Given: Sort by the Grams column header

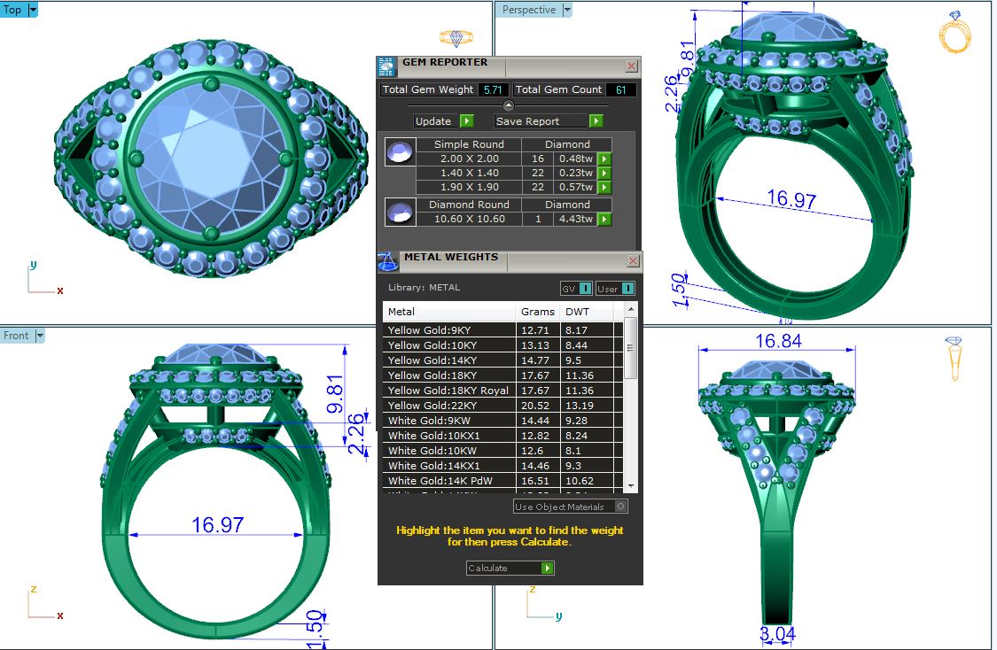Looking at the screenshot, I should point(538,312).
